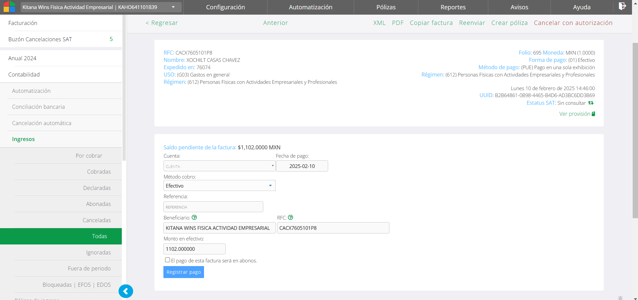
Task: Open the Reportes menu
Action: 453,7
